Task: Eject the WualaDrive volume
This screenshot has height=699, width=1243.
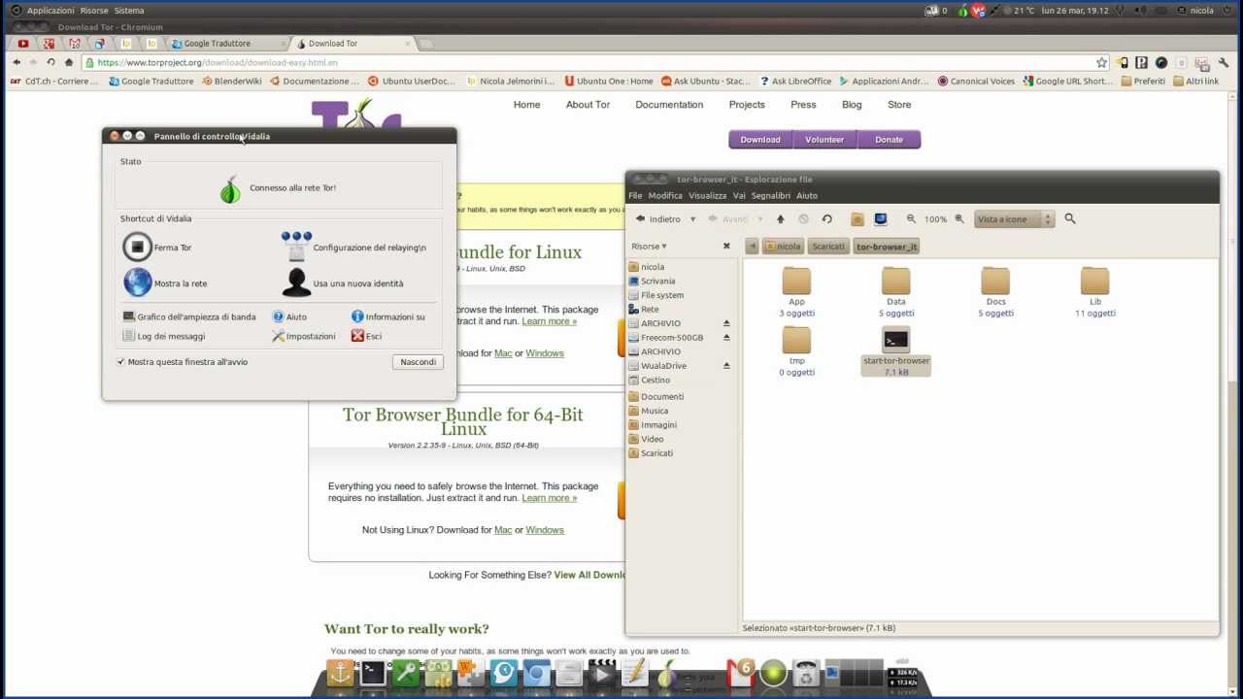Action: (726, 365)
